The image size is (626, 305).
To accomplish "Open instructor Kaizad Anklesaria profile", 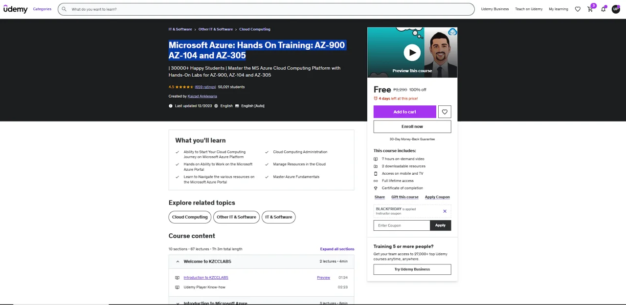I will (202, 97).
